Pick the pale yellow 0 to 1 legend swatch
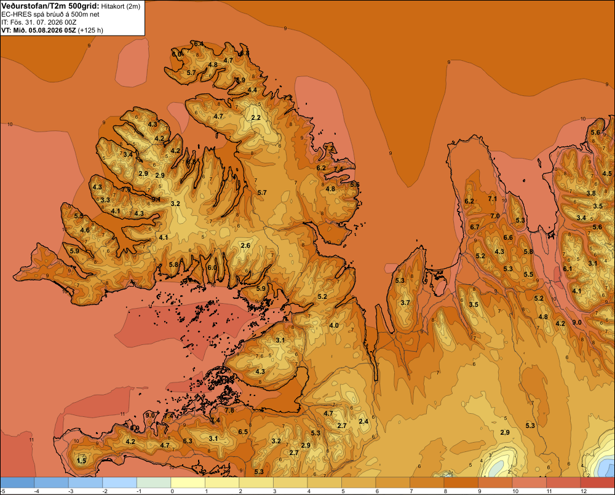615x495 pixels. (x=188, y=482)
